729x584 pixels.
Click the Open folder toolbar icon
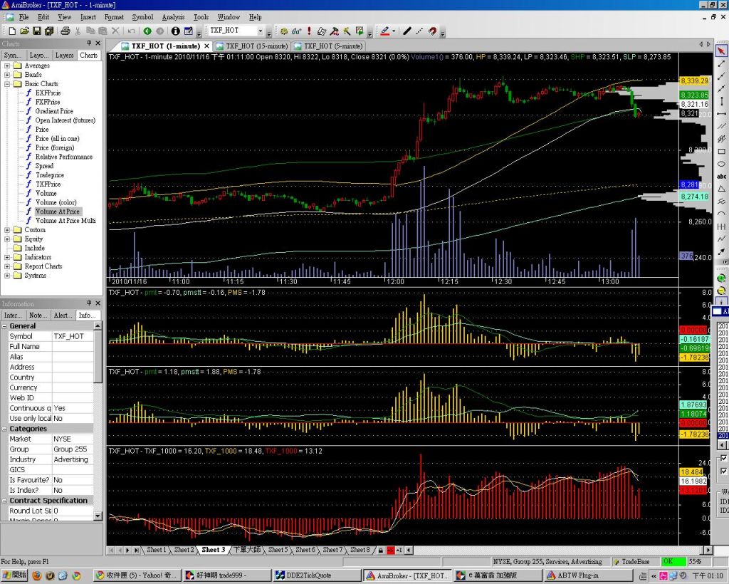point(24,31)
